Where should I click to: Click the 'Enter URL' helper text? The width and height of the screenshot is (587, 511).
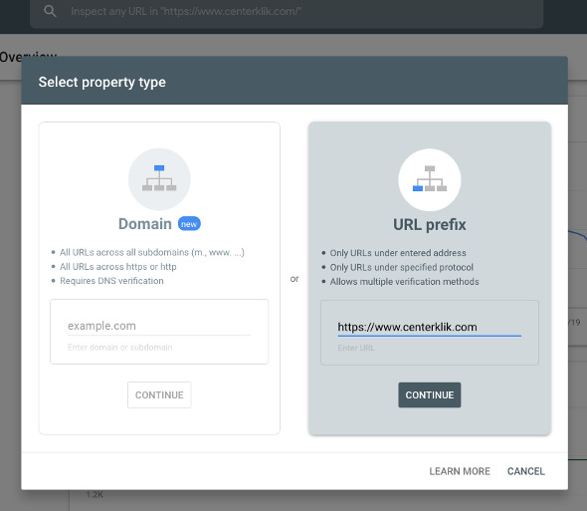coord(356,348)
